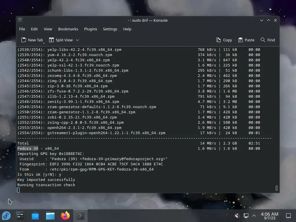The height and width of the screenshot is (222, 296).
Task: Click the New Tab page icon
Action: (24, 40)
